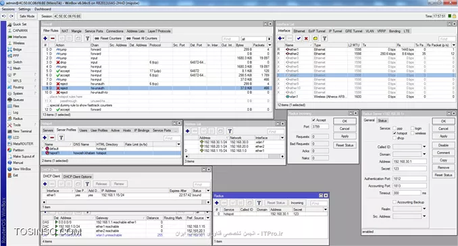Screen dimensions: 458x246
Task: Open New Terminal from the sidebar
Action: pyautogui.click(x=22, y=131)
